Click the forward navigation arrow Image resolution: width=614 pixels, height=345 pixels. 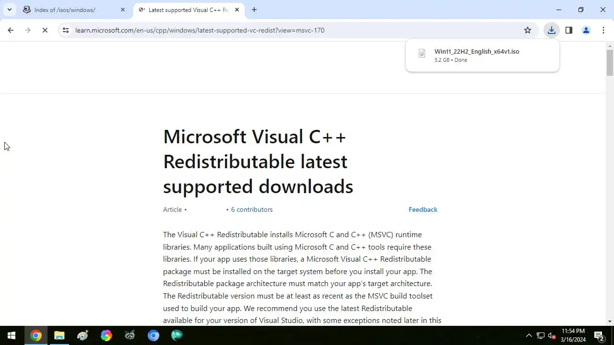click(28, 30)
